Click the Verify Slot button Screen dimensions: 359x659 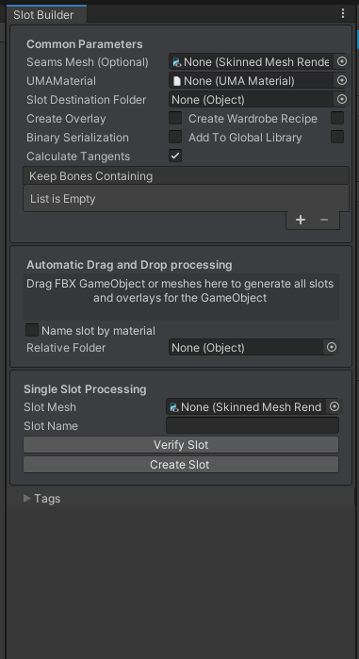point(181,445)
